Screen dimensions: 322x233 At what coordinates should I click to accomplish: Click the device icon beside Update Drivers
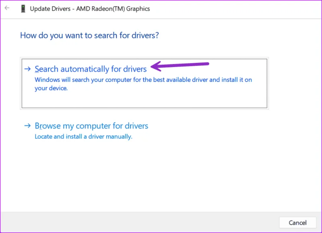tap(23, 8)
